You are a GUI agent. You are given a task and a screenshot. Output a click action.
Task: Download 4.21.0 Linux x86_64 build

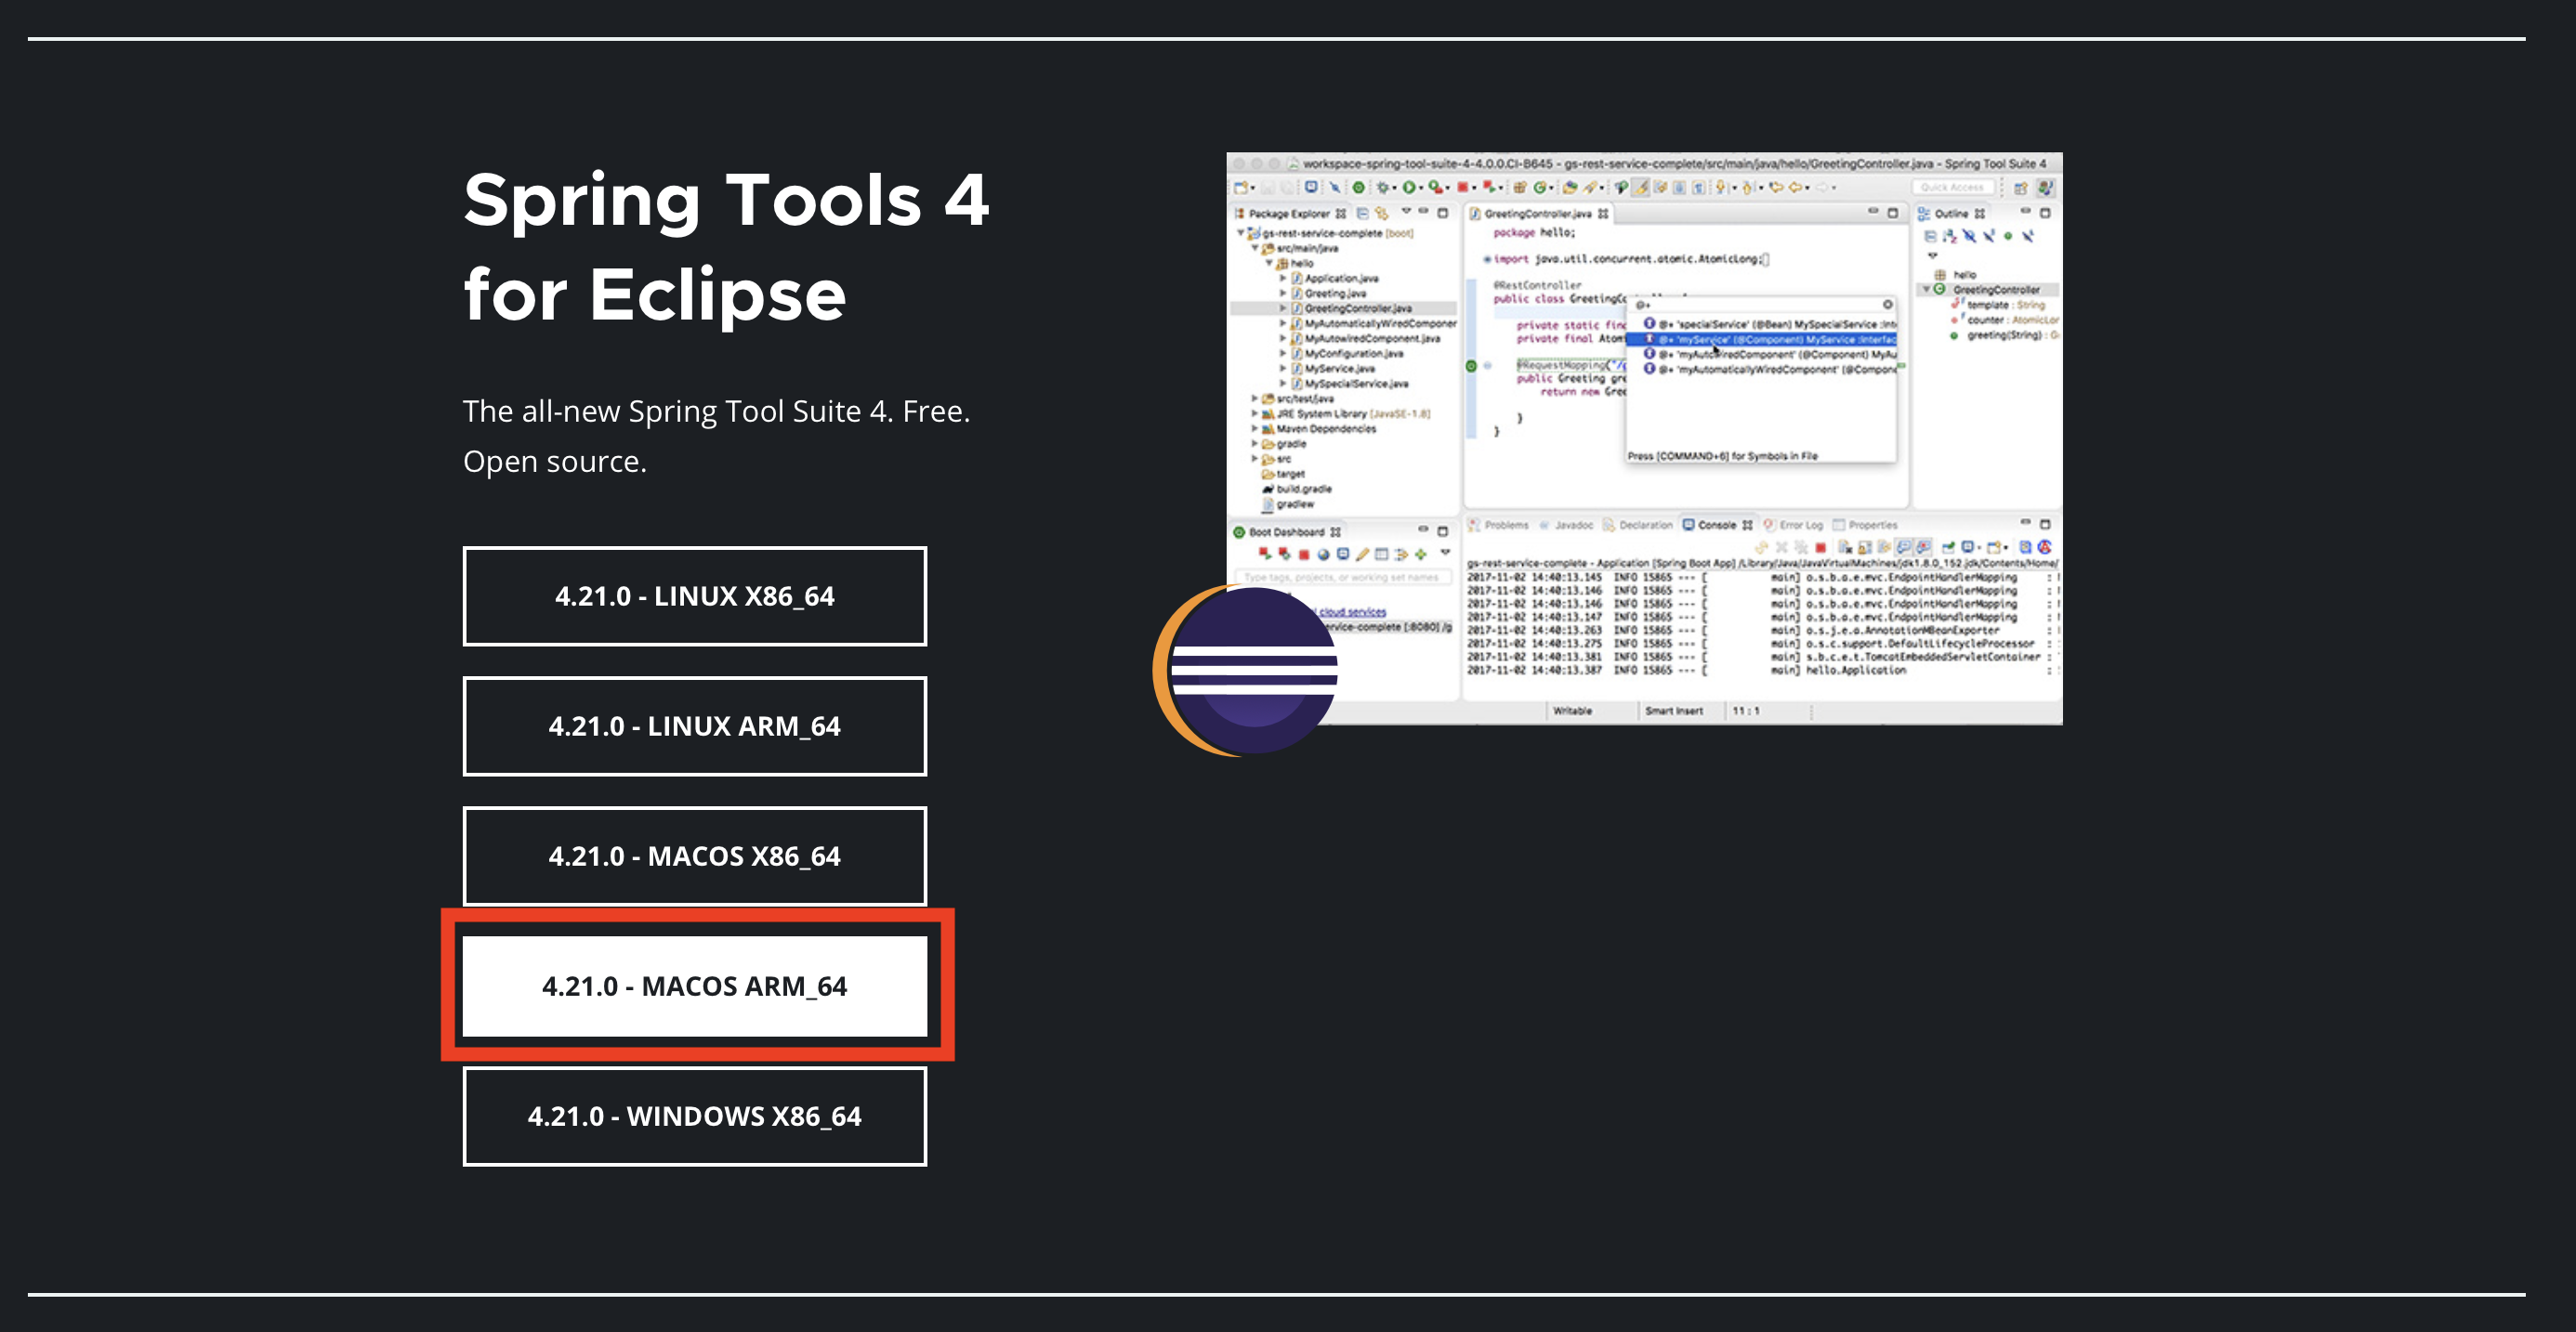coord(694,595)
